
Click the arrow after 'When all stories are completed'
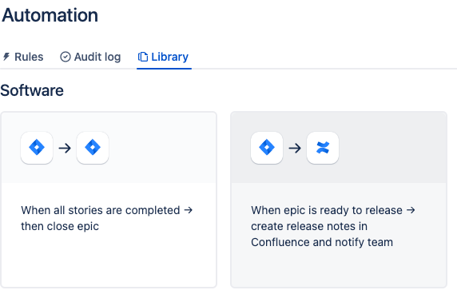click(x=189, y=210)
